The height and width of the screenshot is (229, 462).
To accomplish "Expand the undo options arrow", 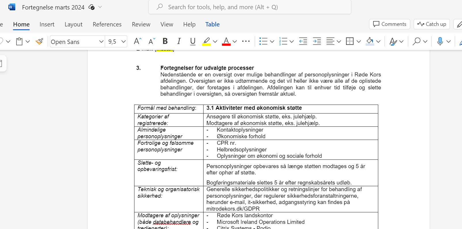I will (8, 42).
